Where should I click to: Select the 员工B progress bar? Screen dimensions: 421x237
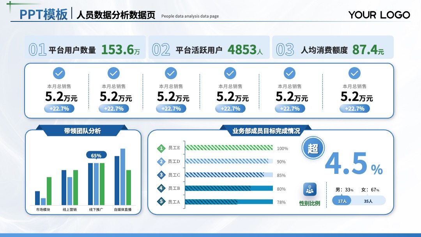click(229, 188)
